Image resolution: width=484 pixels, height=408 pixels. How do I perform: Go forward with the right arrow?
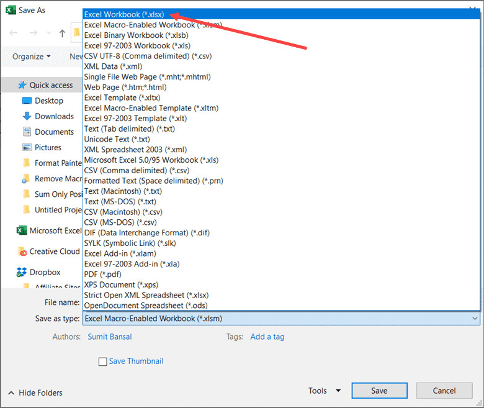33,33
